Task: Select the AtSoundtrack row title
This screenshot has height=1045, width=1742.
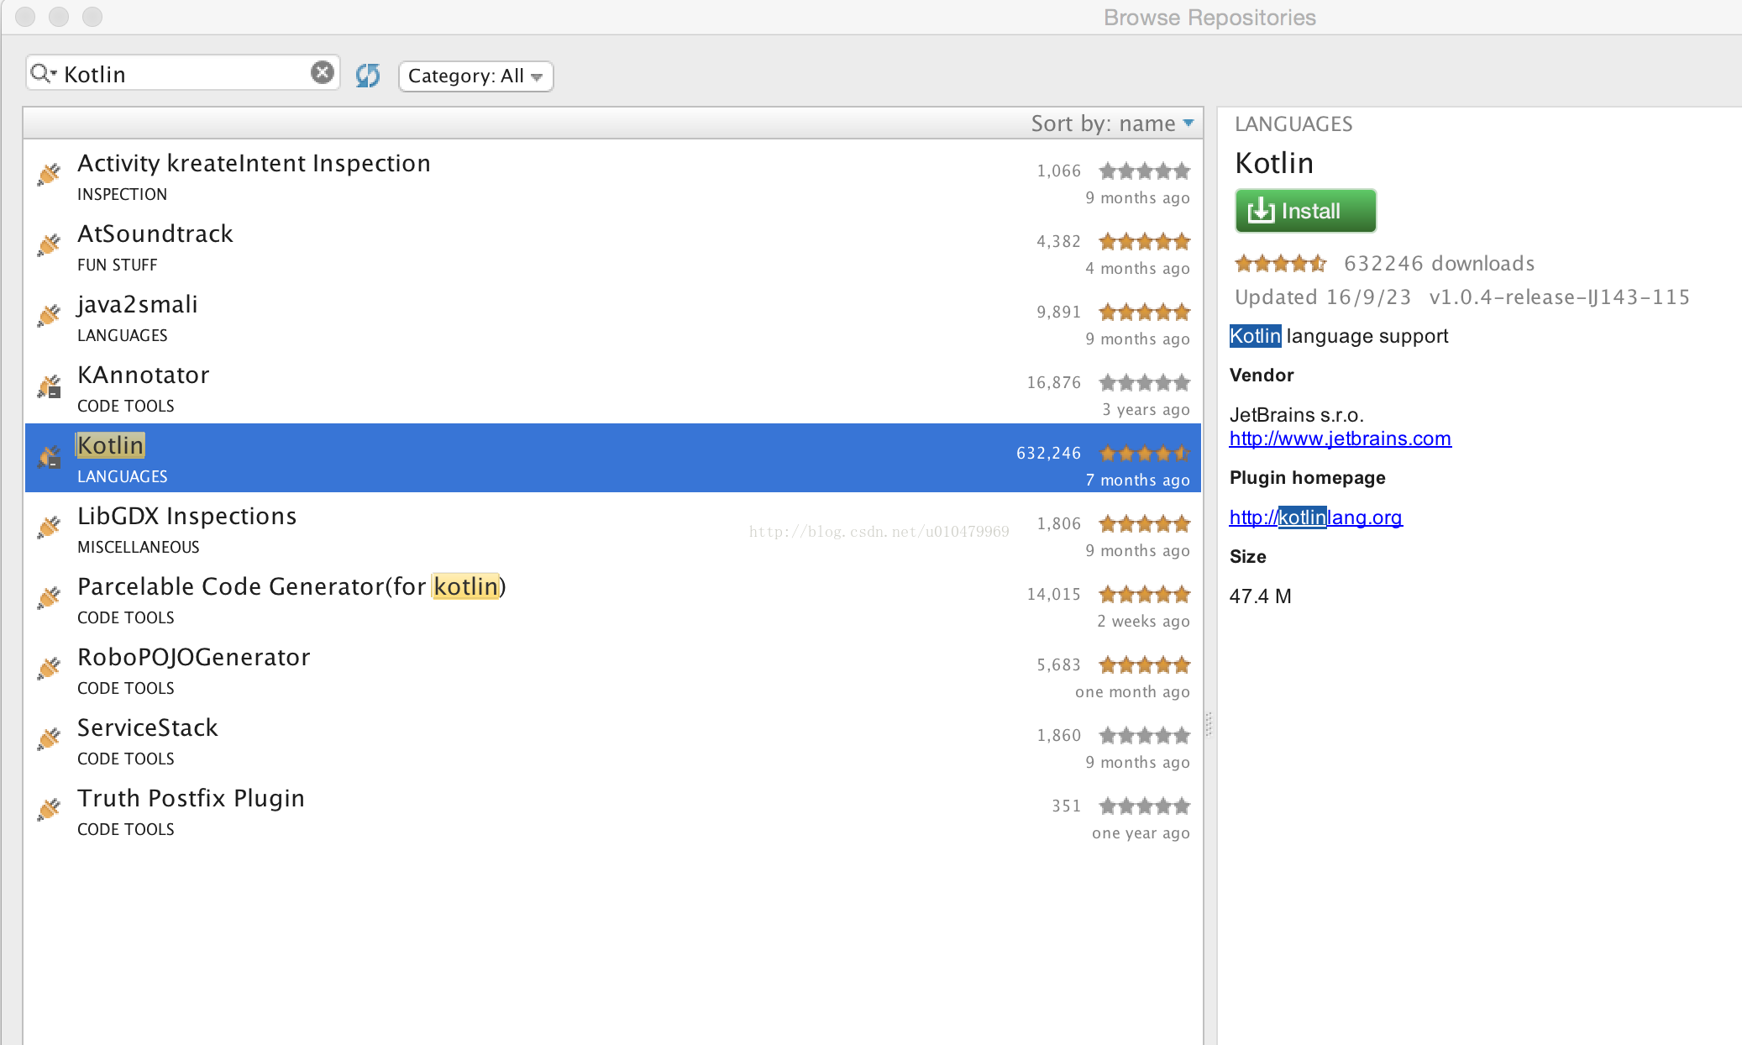Action: [x=155, y=234]
